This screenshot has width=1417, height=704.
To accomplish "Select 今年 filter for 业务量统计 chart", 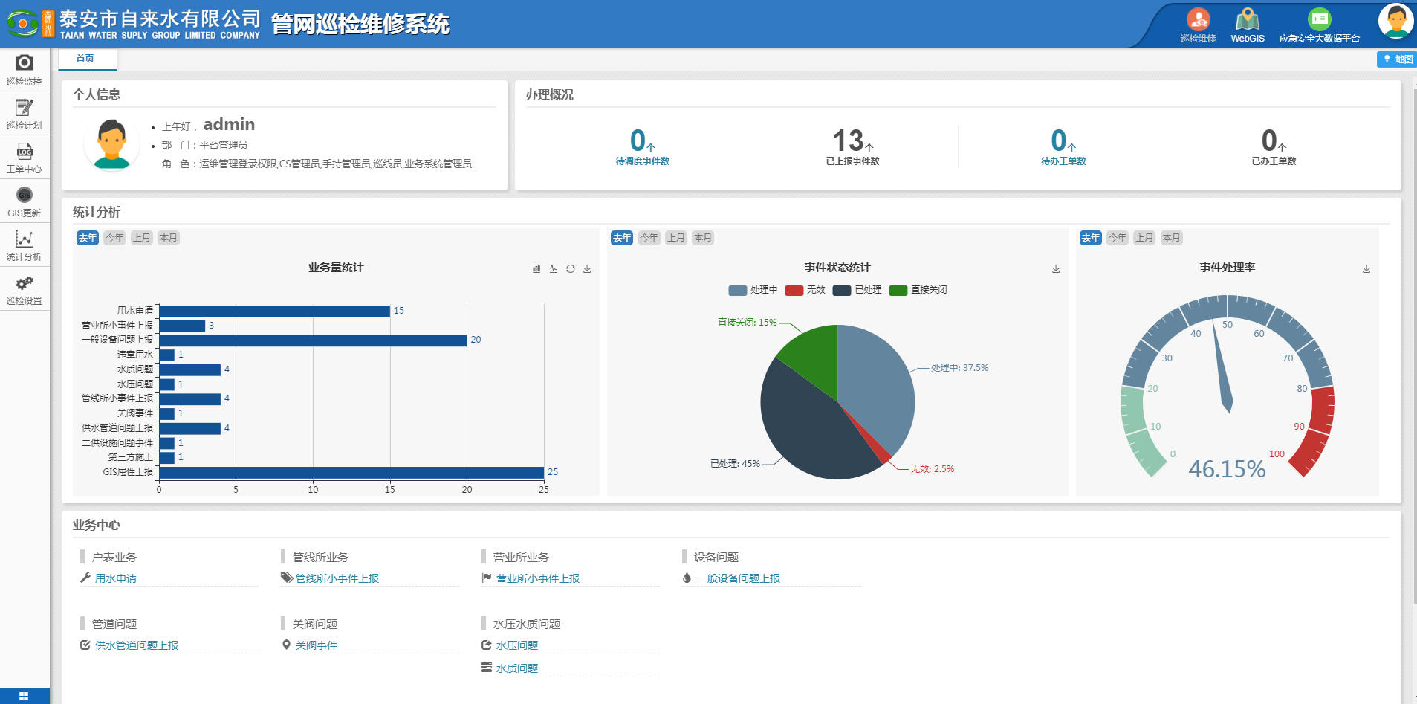I will pos(114,238).
